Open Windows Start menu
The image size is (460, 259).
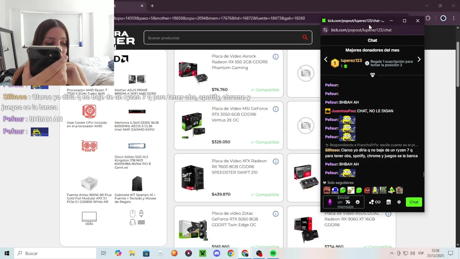(x=7, y=253)
